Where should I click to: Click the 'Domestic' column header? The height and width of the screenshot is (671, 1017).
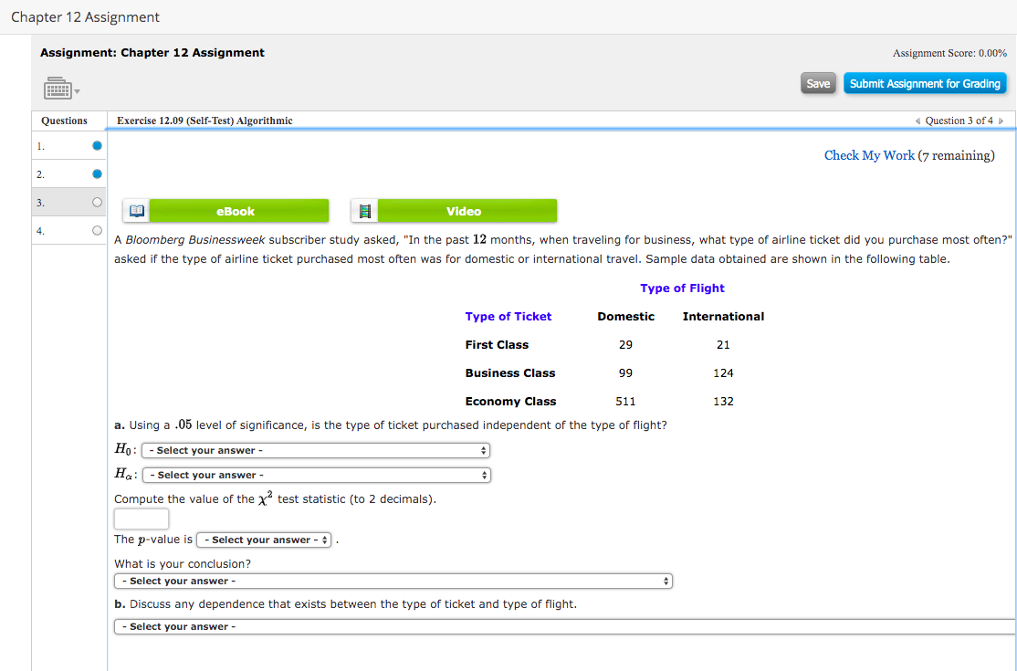[x=626, y=317]
